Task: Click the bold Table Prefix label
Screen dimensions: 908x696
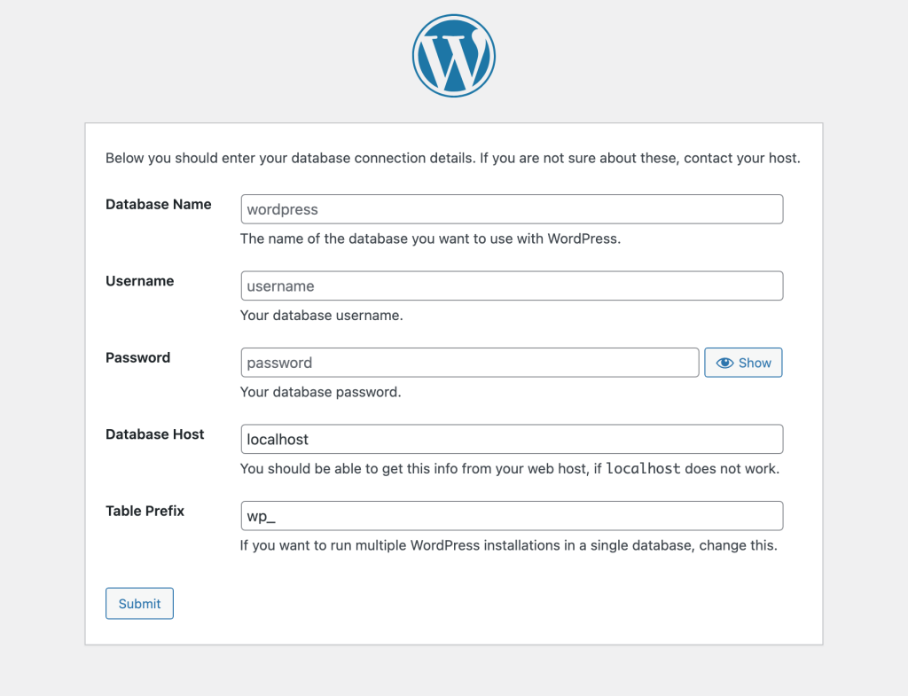Action: point(145,511)
